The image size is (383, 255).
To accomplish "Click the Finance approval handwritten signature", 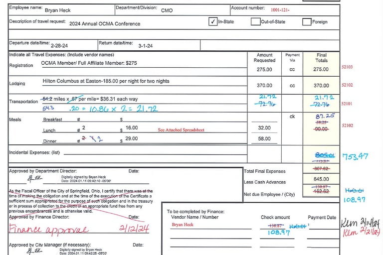I will click(49, 230).
